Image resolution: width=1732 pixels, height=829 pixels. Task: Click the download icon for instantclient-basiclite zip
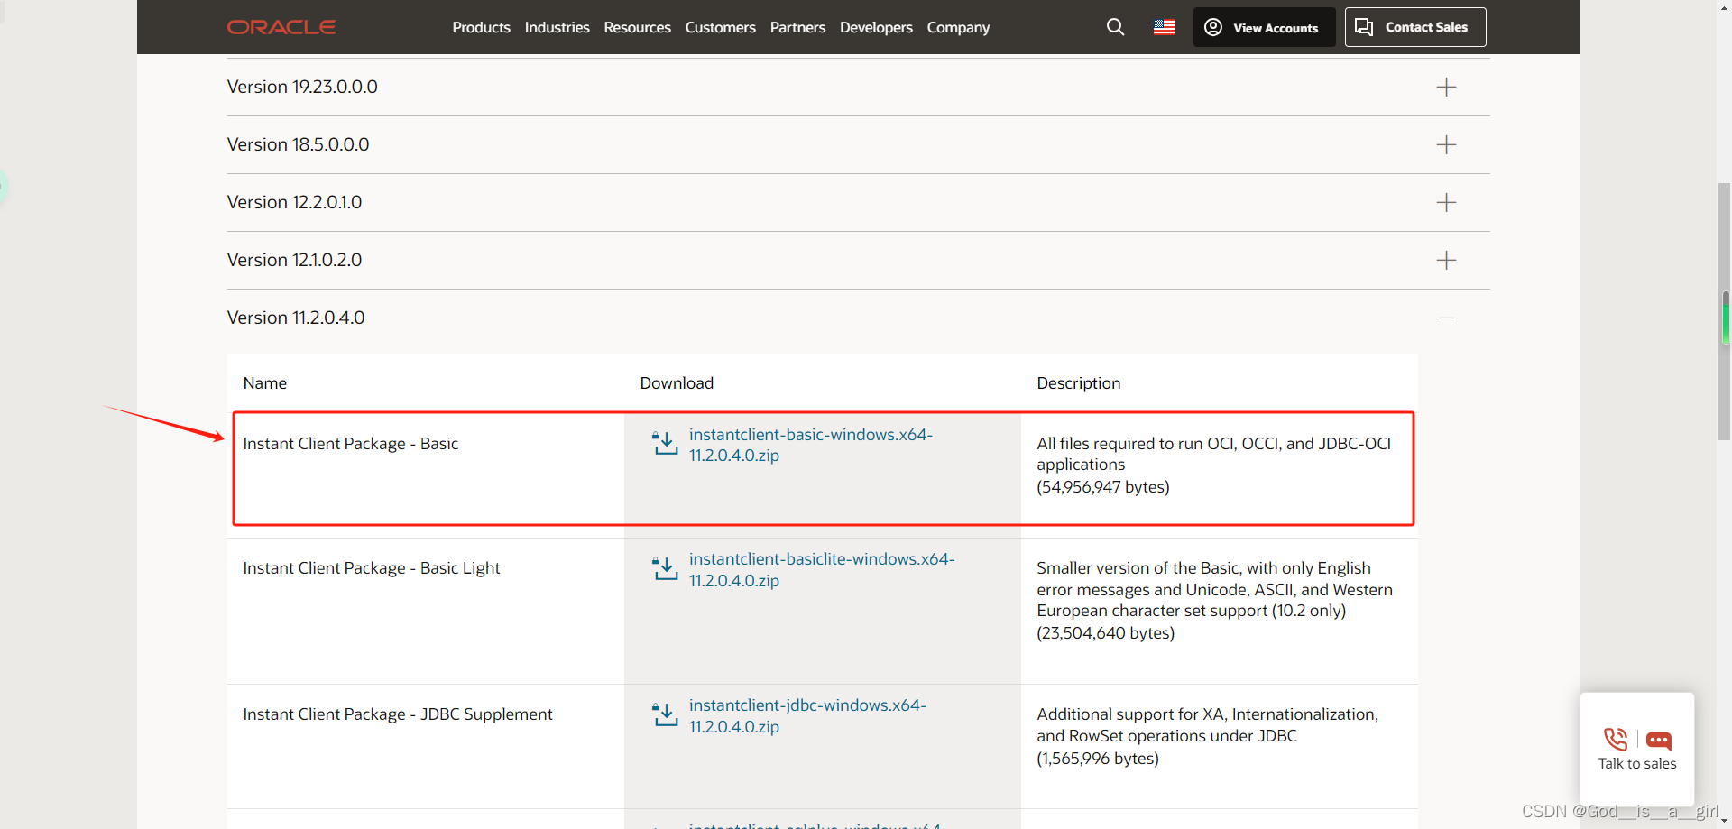tap(665, 568)
